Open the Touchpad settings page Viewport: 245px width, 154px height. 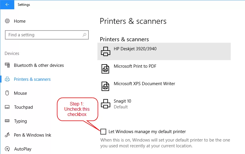24,107
